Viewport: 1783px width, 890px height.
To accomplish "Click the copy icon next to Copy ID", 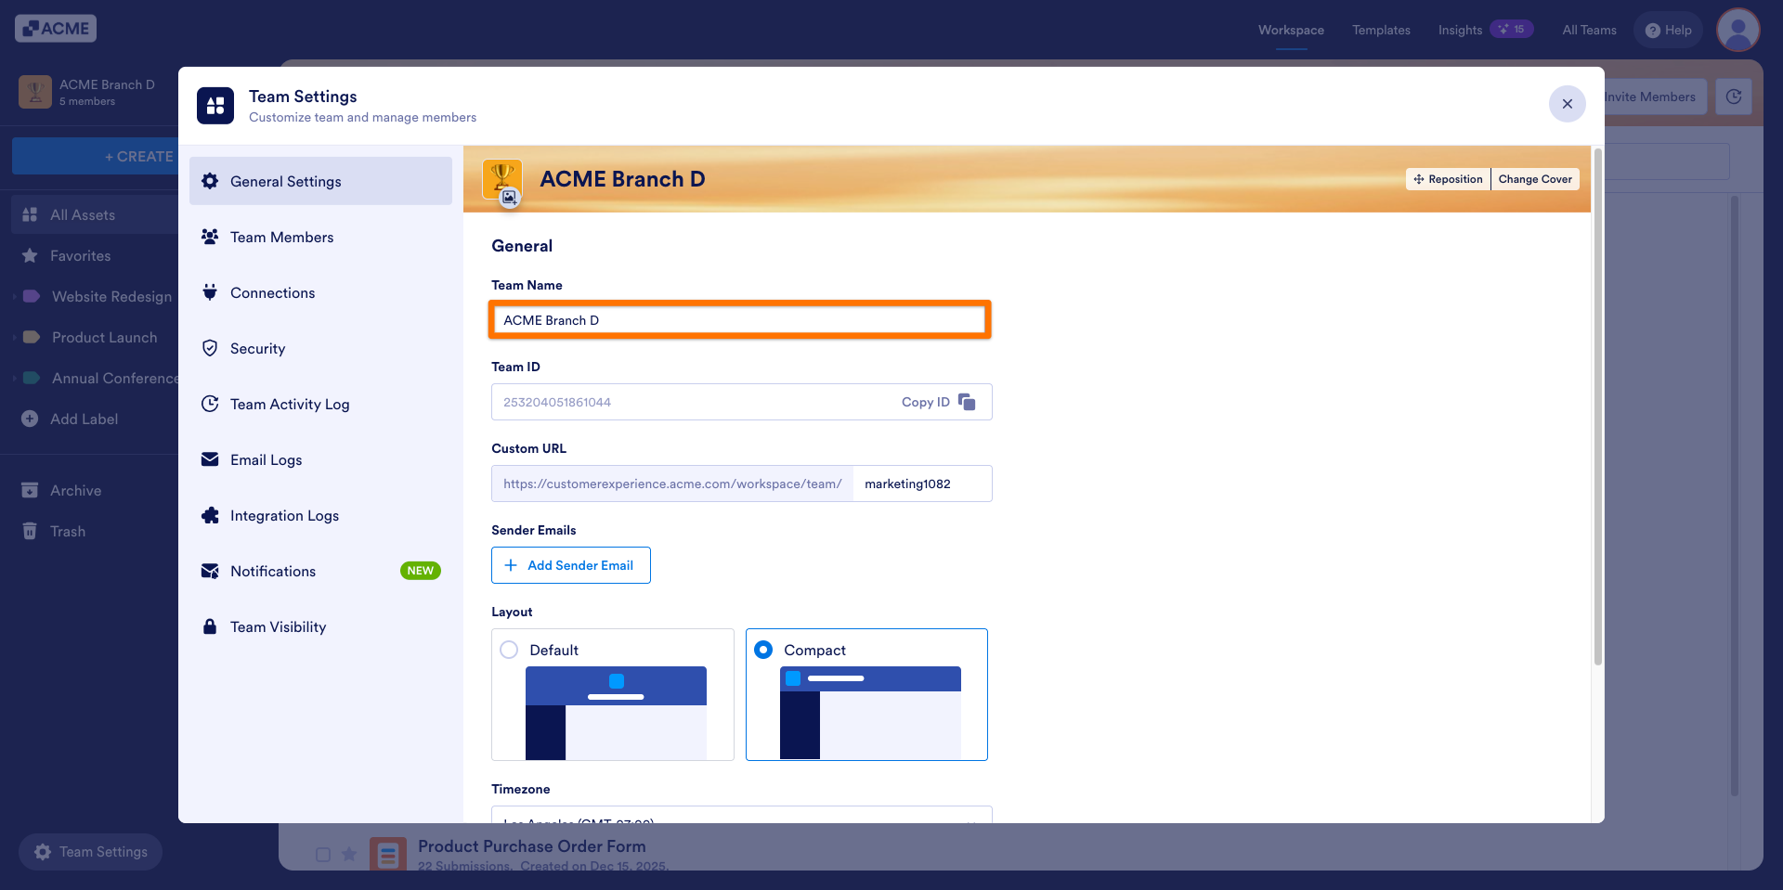I will [x=967, y=402].
